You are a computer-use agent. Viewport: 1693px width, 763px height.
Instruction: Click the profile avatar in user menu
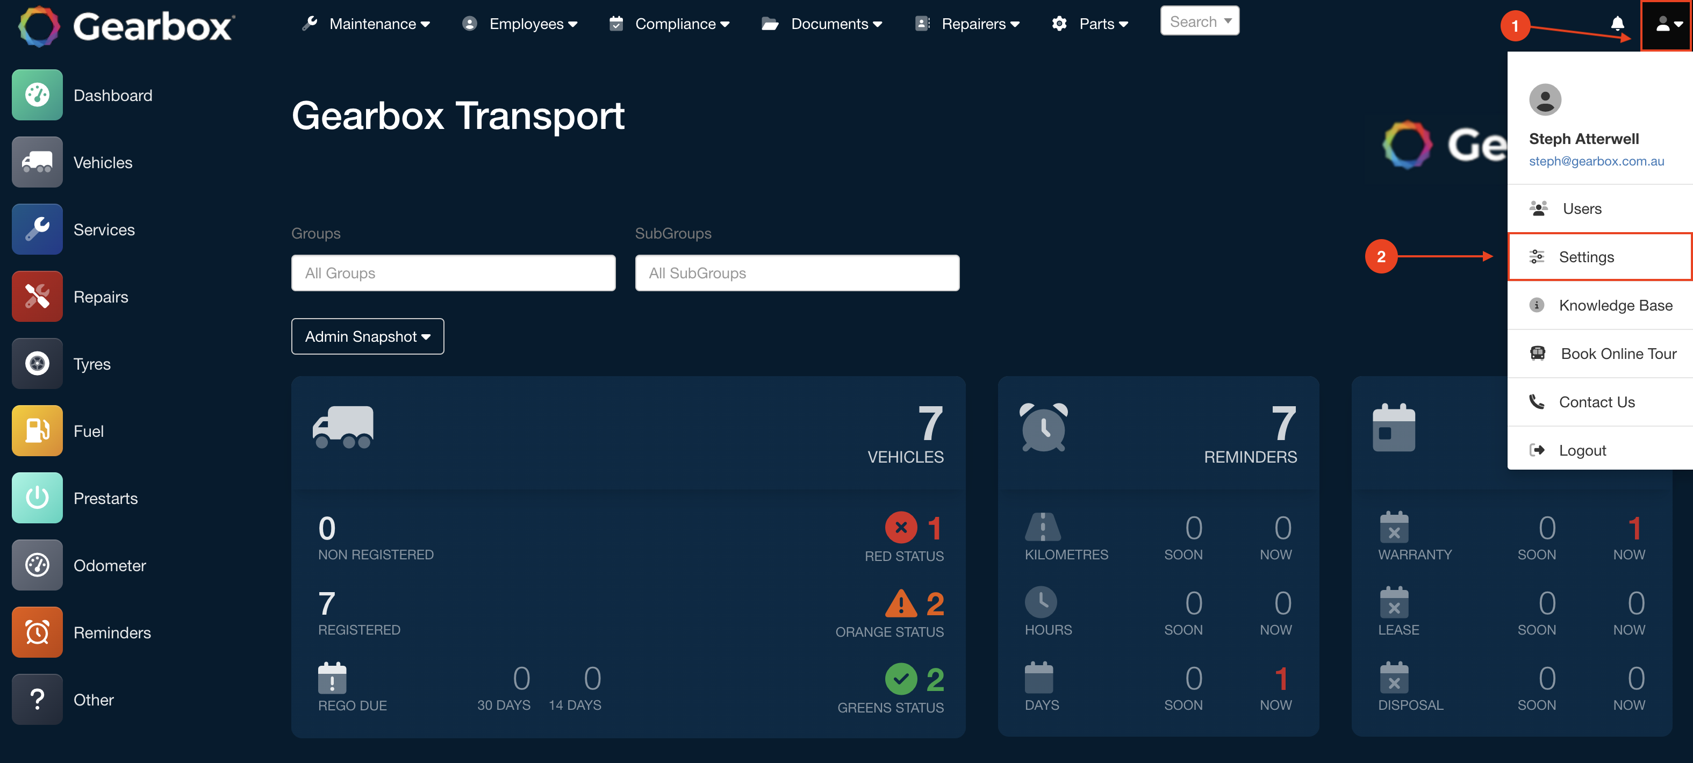coord(1545,100)
